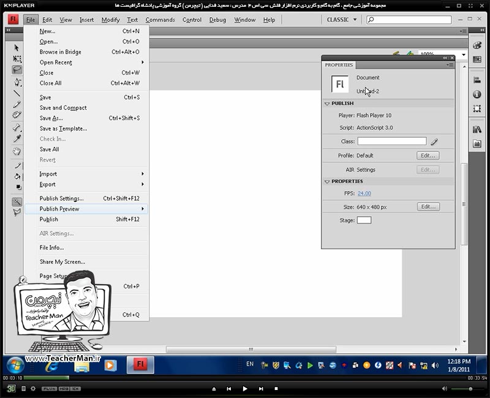Open the Info panel icon
The image size is (490, 398).
coord(477,94)
